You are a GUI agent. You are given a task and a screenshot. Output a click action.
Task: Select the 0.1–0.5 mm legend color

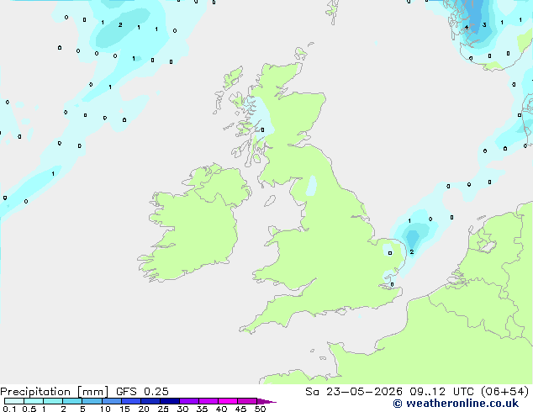14,401
